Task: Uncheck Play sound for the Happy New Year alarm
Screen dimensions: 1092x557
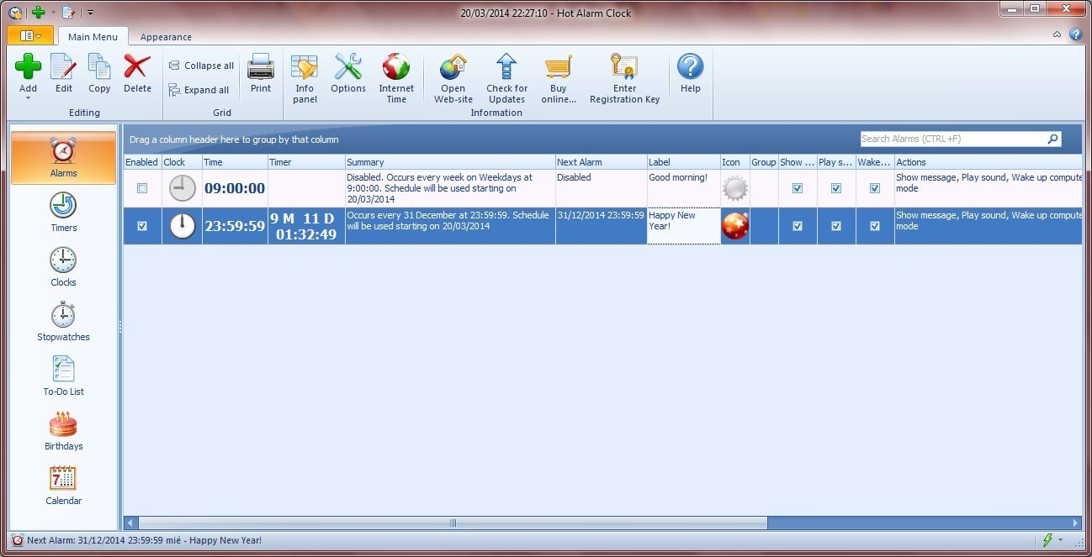Action: point(835,225)
